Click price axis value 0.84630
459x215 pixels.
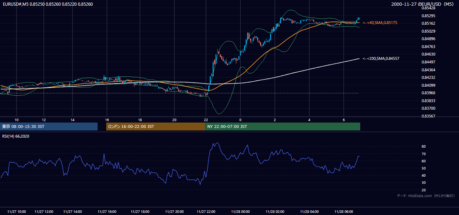click(x=428, y=54)
